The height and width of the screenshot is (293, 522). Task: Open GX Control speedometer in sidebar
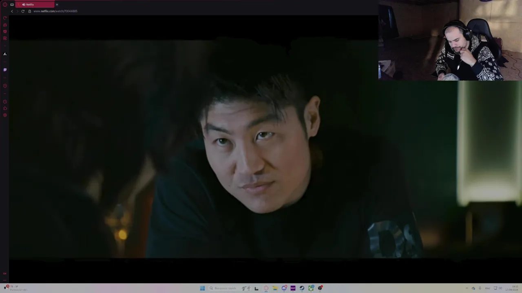(5, 18)
